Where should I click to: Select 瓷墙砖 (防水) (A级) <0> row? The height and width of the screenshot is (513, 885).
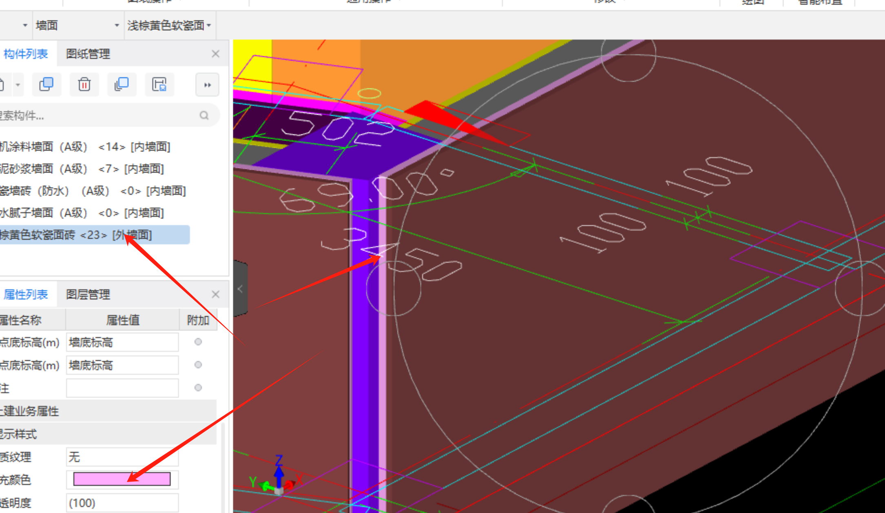pyautogui.click(x=95, y=191)
